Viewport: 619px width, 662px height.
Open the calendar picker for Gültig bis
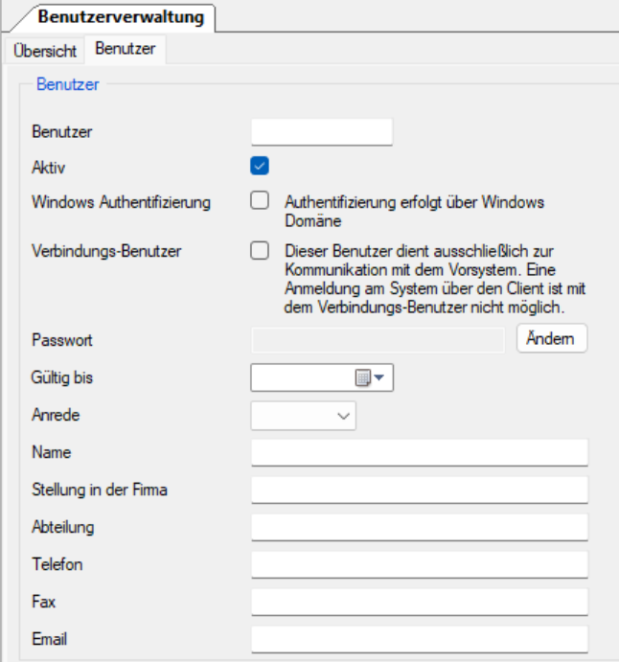369,378
